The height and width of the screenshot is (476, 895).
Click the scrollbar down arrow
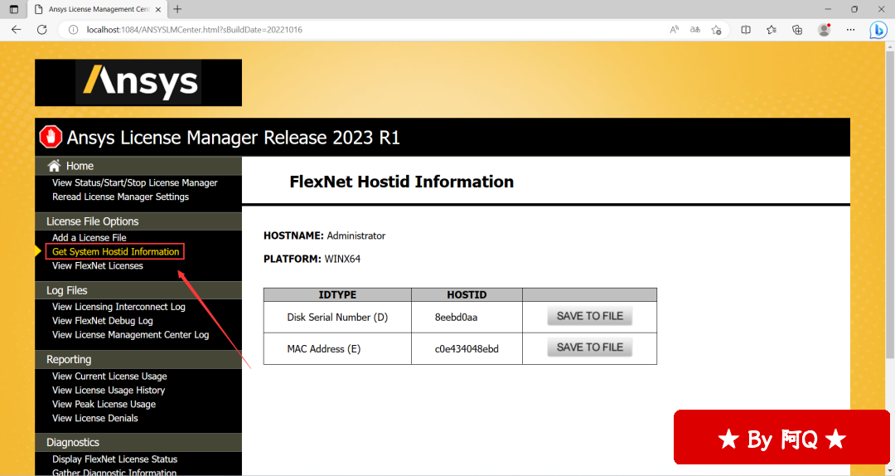pyautogui.click(x=889, y=471)
